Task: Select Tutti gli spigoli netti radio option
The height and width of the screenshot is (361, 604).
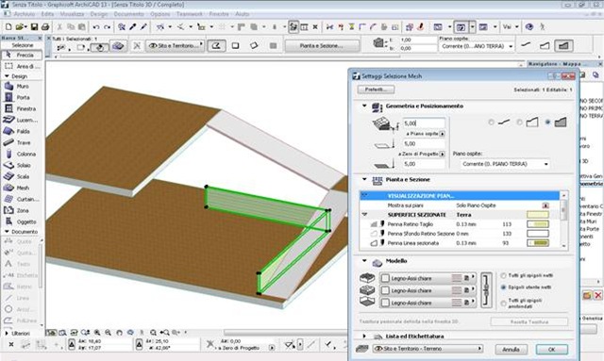Action: [x=503, y=275]
